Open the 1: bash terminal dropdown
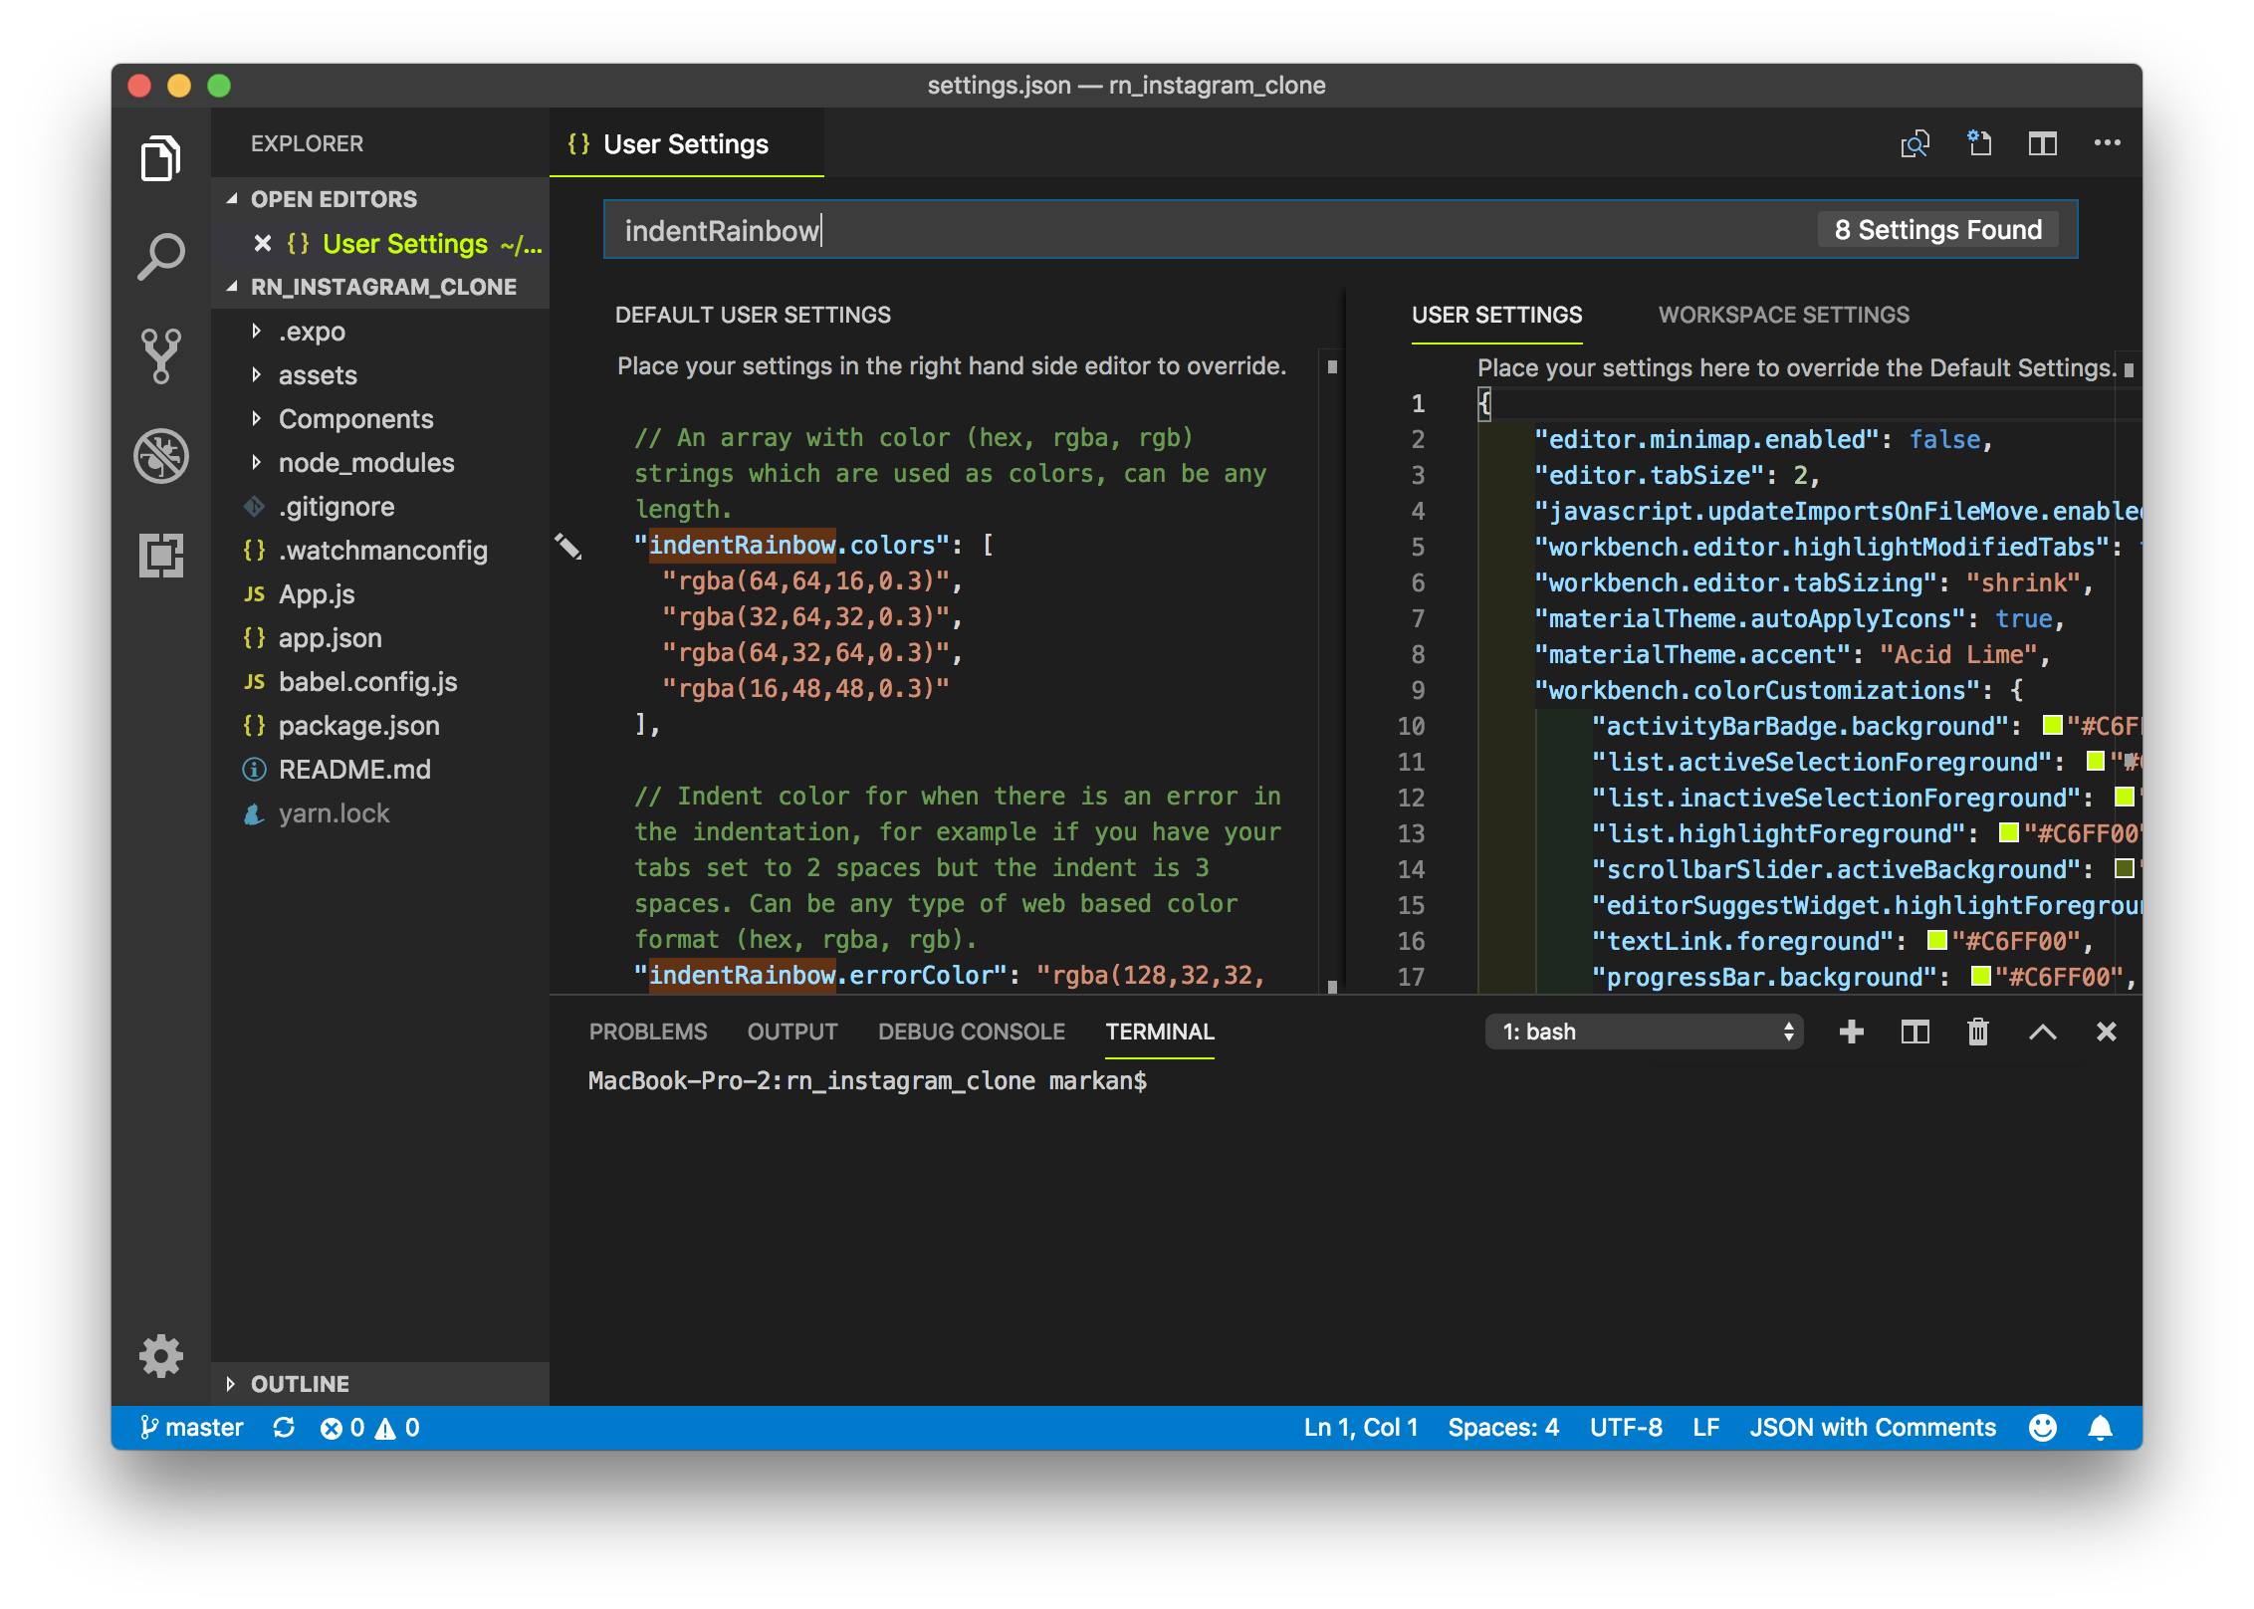Screen dimensions: 2254x1609 (x=1644, y=1032)
